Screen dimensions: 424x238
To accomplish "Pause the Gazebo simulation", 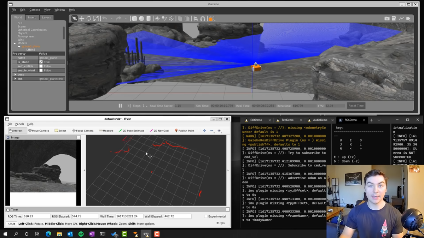I will tap(120, 106).
